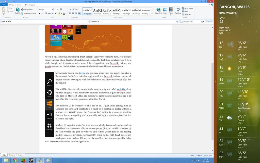The width and height of the screenshot is (260, 163).
Task: Open the Georgia font family dropdown
Action: pyautogui.click(x=52, y=9)
